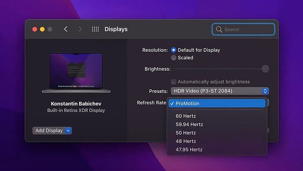This screenshot has width=303, height=171.
Task: Expand the Add Display dropdown arrow
Action: (68, 131)
